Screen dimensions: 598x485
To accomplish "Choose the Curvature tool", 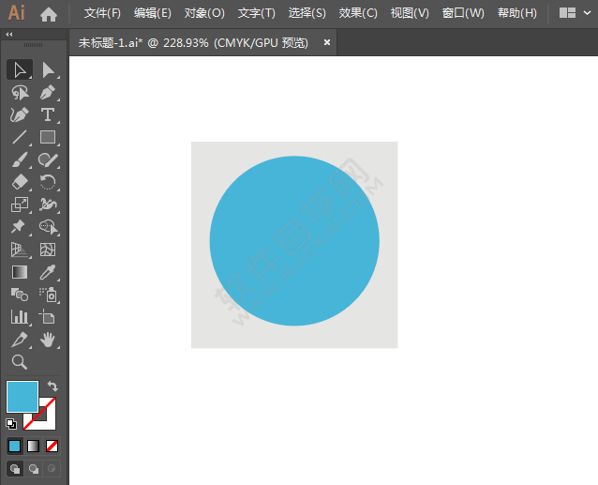I will click(20, 114).
